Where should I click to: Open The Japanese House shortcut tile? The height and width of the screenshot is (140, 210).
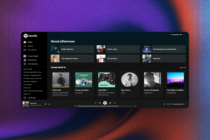coord(72,59)
